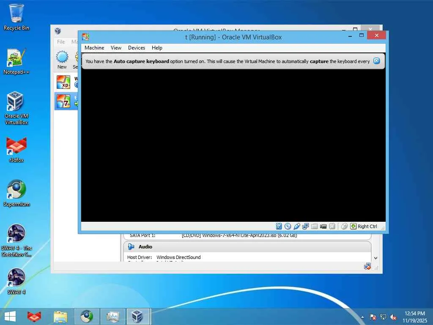This screenshot has height=325, width=433.
Task: Click the USB devices indicator in VM status bar
Action: pyautogui.click(x=296, y=226)
